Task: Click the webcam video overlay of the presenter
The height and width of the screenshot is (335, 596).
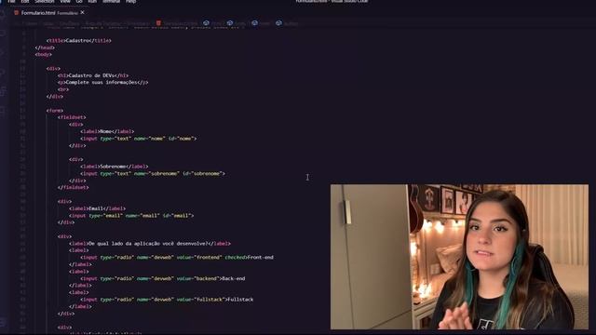Action: pos(459,257)
